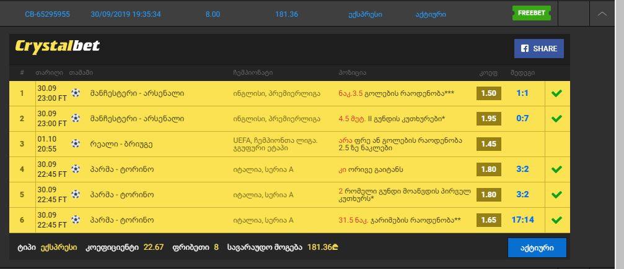624x269 pixels.
Task: Click soccer ball icon in row 1
Action: click(76, 93)
